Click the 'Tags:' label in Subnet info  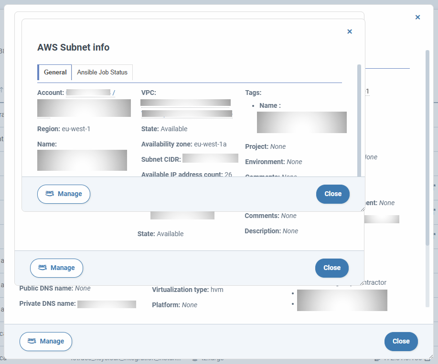253,93
